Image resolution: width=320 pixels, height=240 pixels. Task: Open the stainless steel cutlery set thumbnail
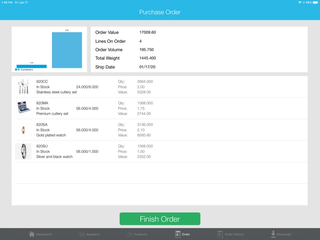point(23,87)
